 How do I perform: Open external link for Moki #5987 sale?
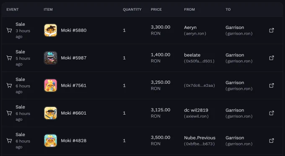click(x=271, y=58)
